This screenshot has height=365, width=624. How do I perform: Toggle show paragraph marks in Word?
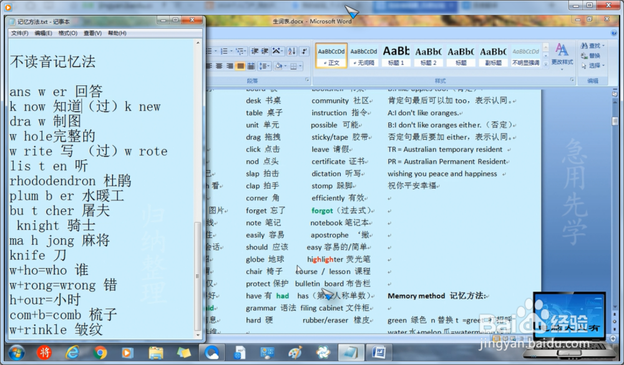[x=304, y=51]
